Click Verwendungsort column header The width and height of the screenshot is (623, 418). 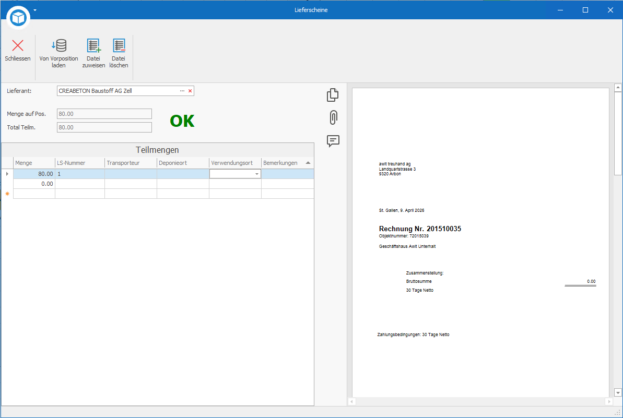[x=235, y=163]
